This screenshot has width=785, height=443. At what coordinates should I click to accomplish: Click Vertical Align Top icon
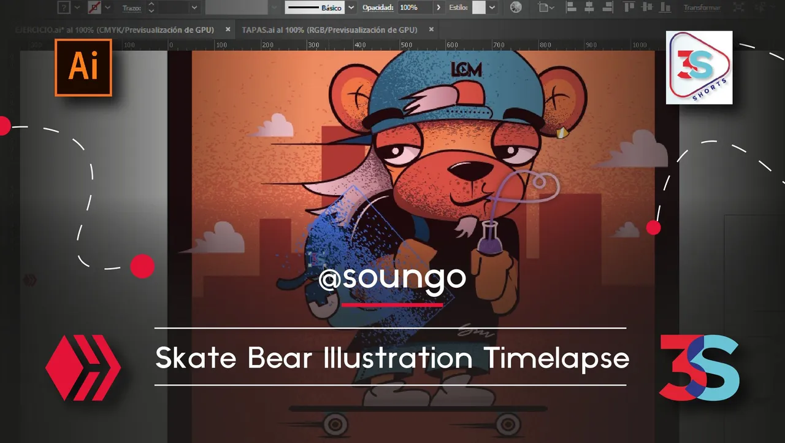point(629,7)
